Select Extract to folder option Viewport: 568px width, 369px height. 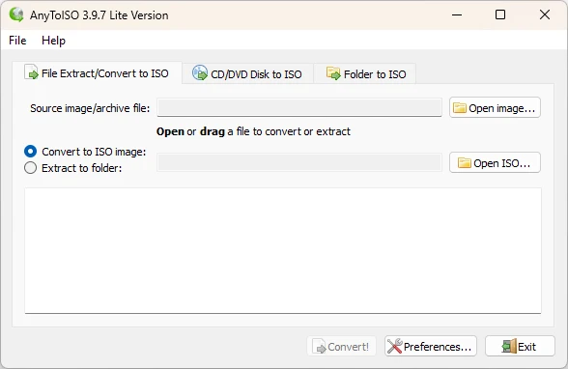[31, 168]
